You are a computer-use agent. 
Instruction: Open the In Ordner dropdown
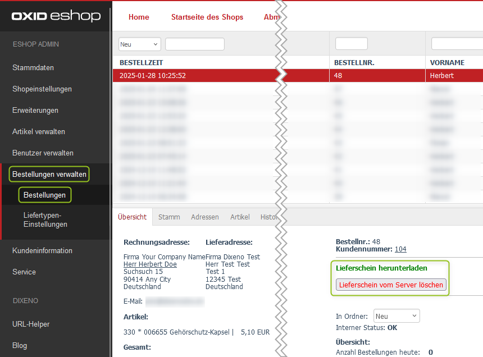coord(397,316)
